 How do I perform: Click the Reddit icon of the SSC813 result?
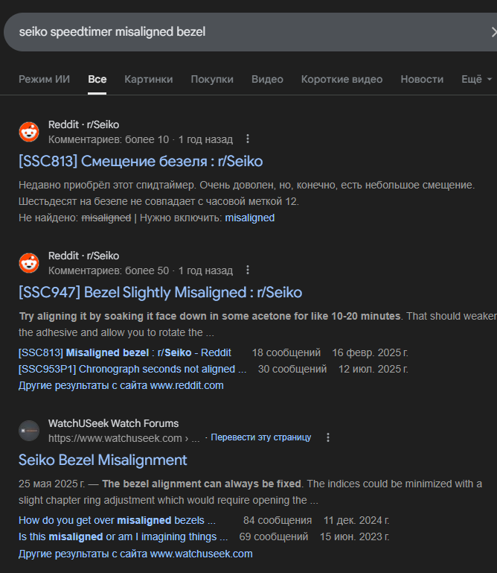click(x=29, y=132)
